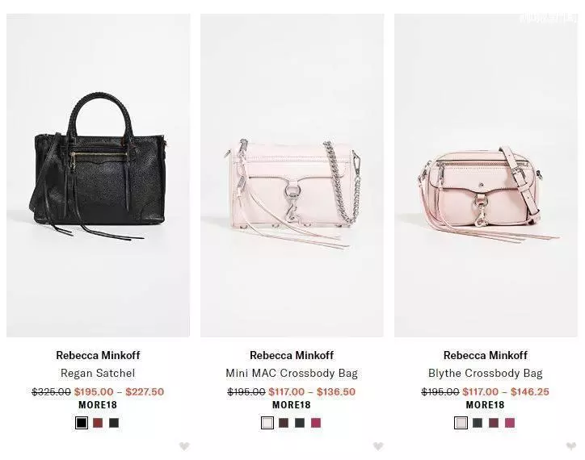Click Rebecca Minkoff brand above Blythe bag
585x460 pixels.
click(486, 355)
